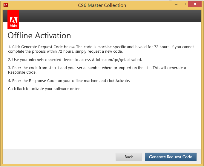204x167 pixels.
Task: Click the blank white area below the instructions
Action: [x=102, y=120]
